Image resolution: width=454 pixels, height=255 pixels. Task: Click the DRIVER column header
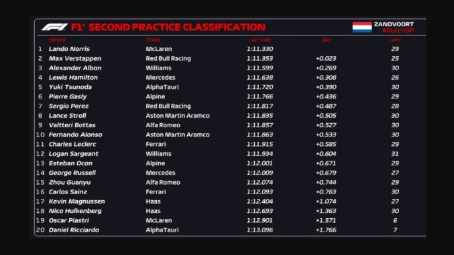click(x=57, y=40)
